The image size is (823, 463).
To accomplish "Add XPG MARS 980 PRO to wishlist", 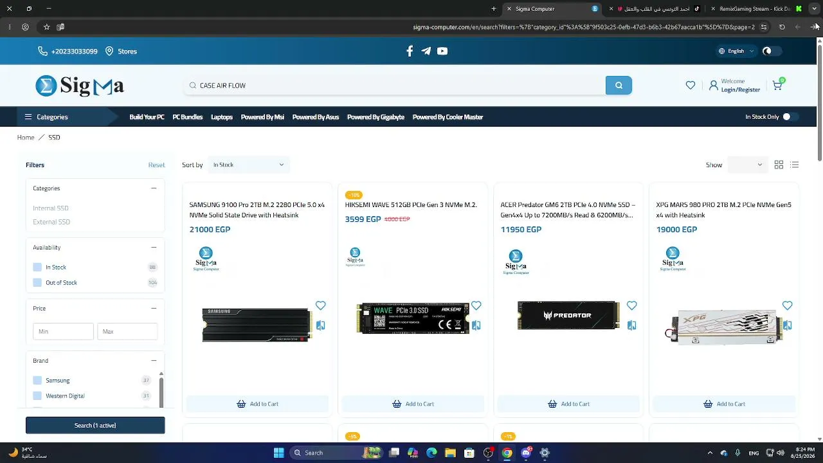I will coord(787,305).
